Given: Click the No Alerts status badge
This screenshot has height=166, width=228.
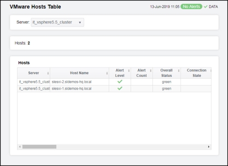Looking at the screenshot, I should 191,6.
